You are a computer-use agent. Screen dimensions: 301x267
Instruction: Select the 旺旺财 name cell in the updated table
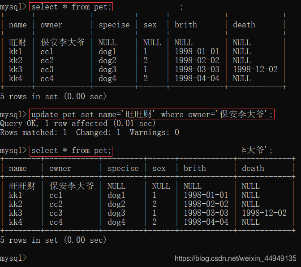pos(22,186)
